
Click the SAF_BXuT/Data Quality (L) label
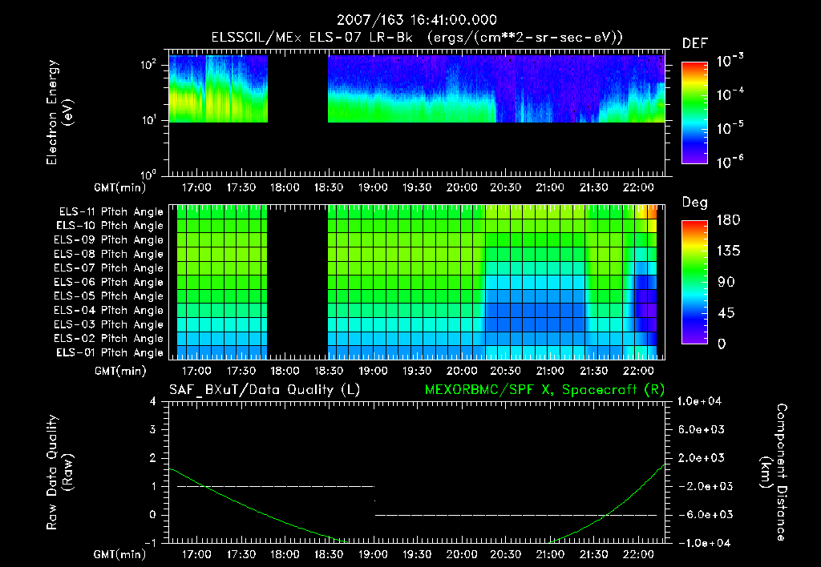point(265,390)
